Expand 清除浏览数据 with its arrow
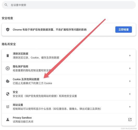138x130 pixels. pyautogui.click(x=130, y=55)
